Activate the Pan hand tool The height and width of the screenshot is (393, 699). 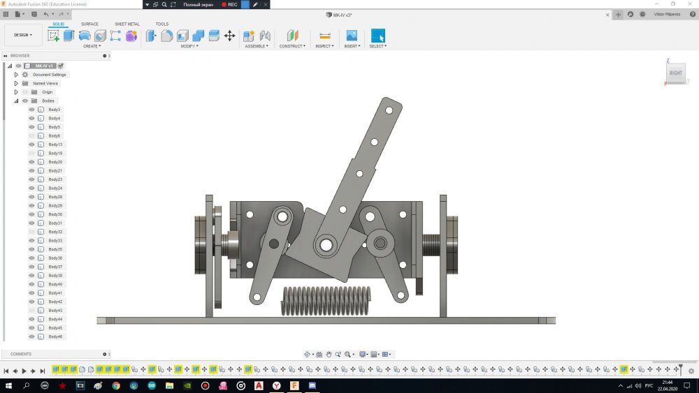point(329,354)
